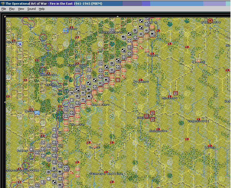Click the red objective flag at Zhukovka
Screen dimensions: 231x188
[x=48, y=73]
